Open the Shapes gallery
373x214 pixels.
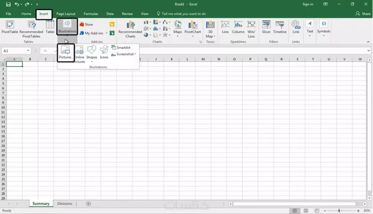[92, 54]
